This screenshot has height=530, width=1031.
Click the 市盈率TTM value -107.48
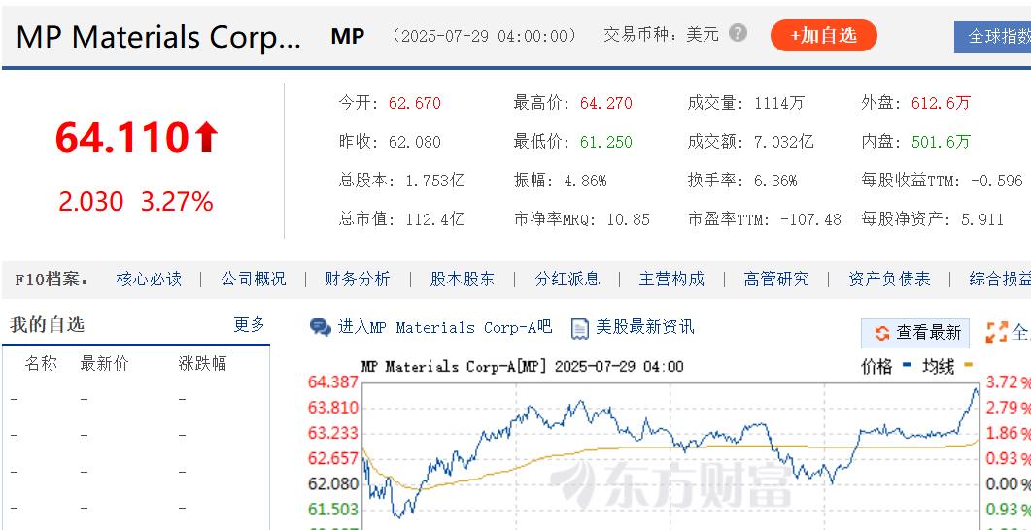(x=810, y=219)
